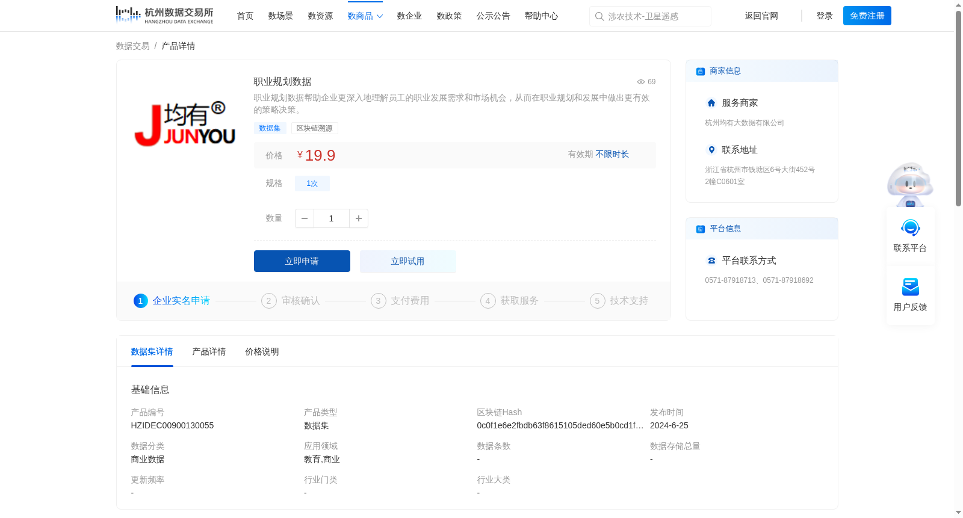Open 联系平台 headset icon

(911, 228)
